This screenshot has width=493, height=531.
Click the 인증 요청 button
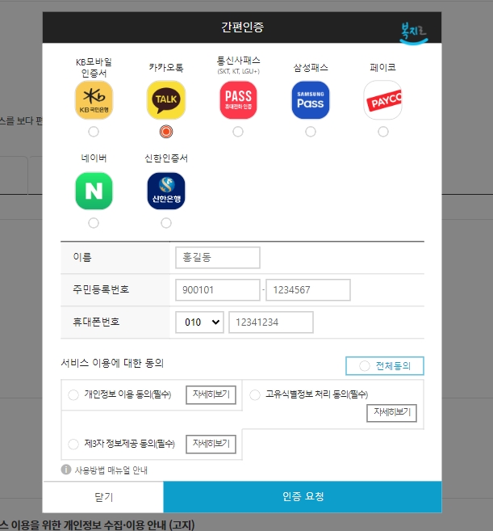coord(303,496)
